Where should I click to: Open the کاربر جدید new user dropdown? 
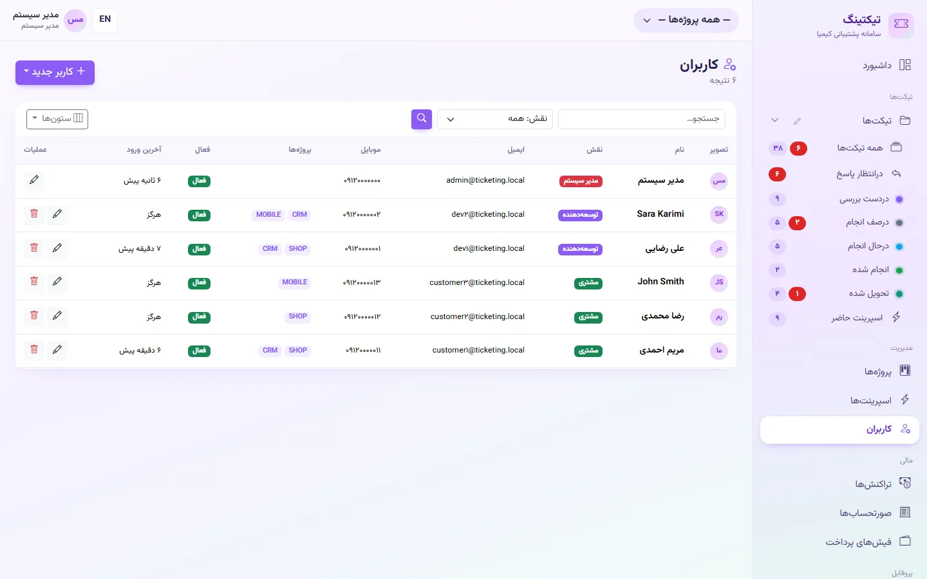pyautogui.click(x=55, y=72)
